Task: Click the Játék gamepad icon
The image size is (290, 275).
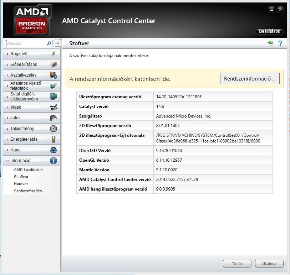Action: [x=54, y=118]
